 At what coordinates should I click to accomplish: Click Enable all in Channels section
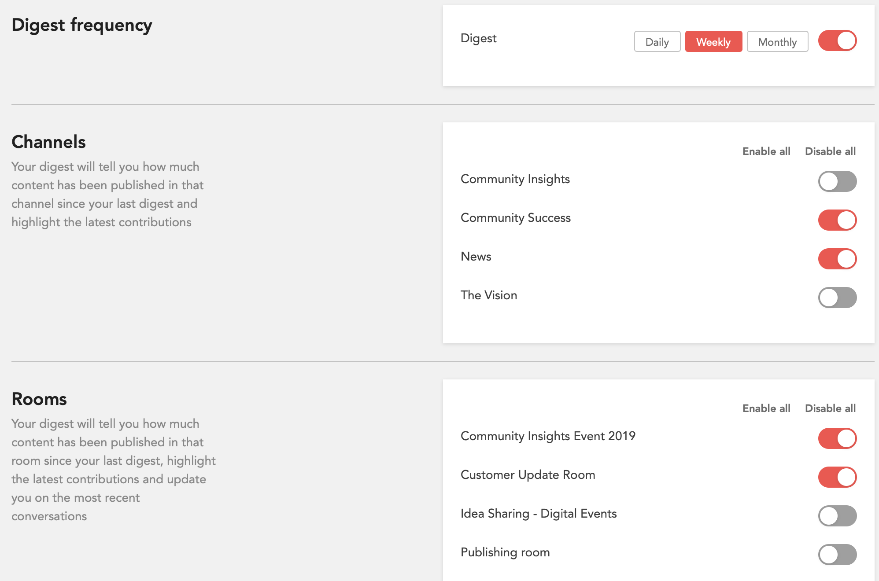point(766,151)
